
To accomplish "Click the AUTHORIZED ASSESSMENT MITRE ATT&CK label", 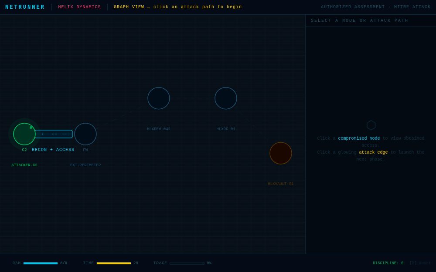I will click(x=376, y=7).
